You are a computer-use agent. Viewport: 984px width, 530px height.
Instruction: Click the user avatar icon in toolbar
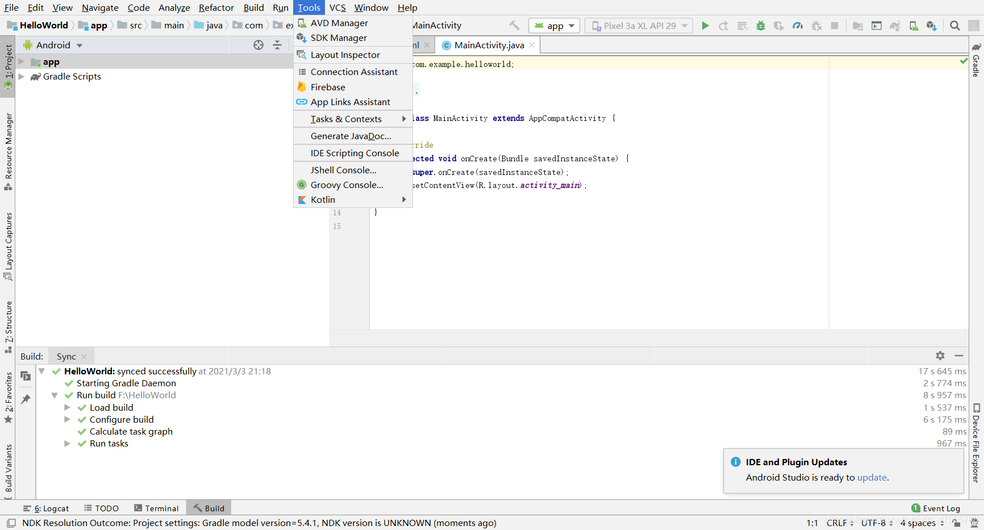coord(974,26)
